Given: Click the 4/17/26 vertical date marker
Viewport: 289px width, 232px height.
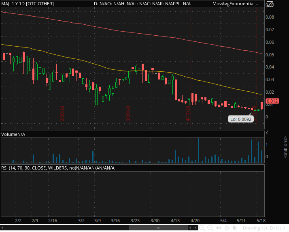Looking at the screenshot, I should 188,114.
